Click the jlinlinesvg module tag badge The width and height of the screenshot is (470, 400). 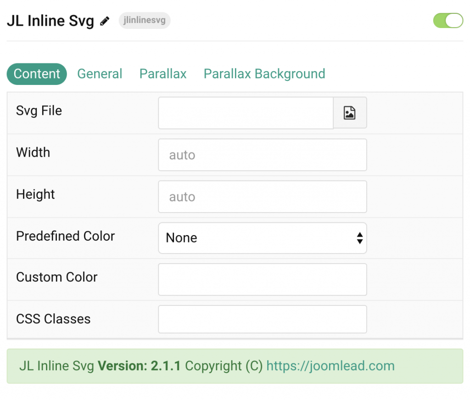click(144, 20)
